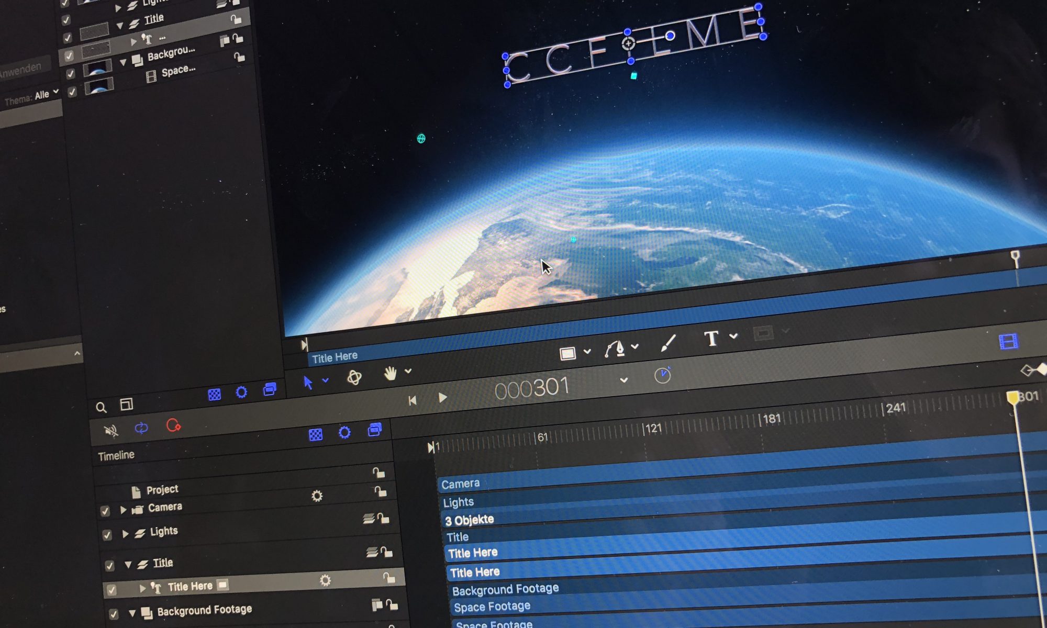Open gear icon on Title Here row

click(325, 580)
